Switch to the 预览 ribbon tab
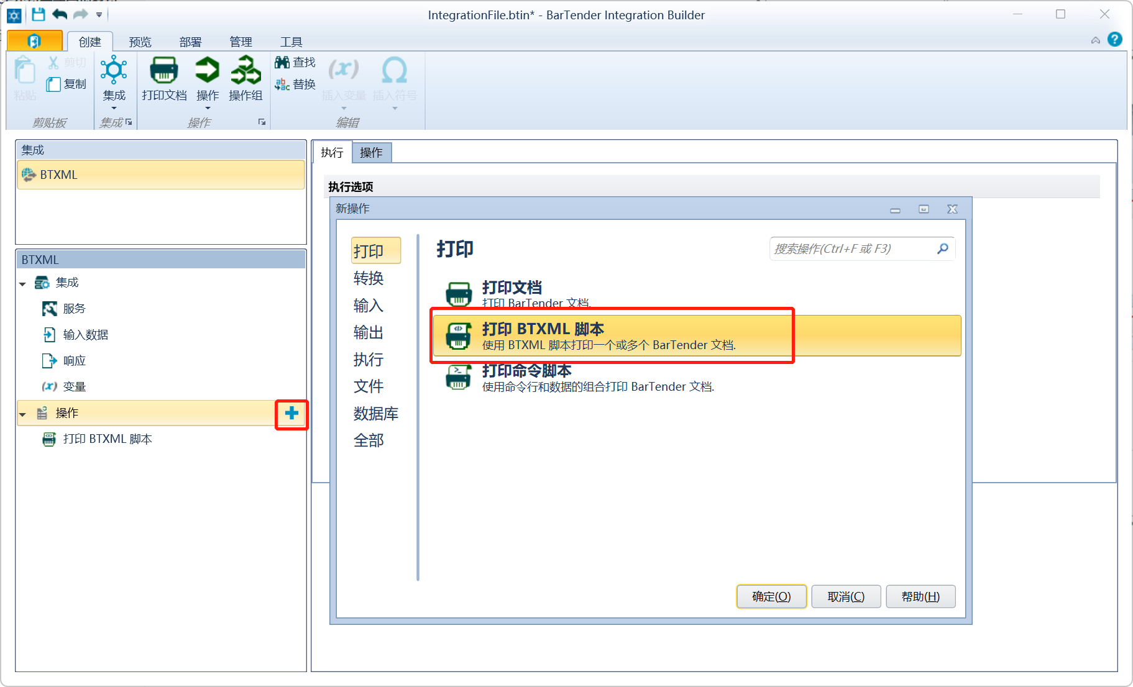The image size is (1133, 687). (x=140, y=42)
